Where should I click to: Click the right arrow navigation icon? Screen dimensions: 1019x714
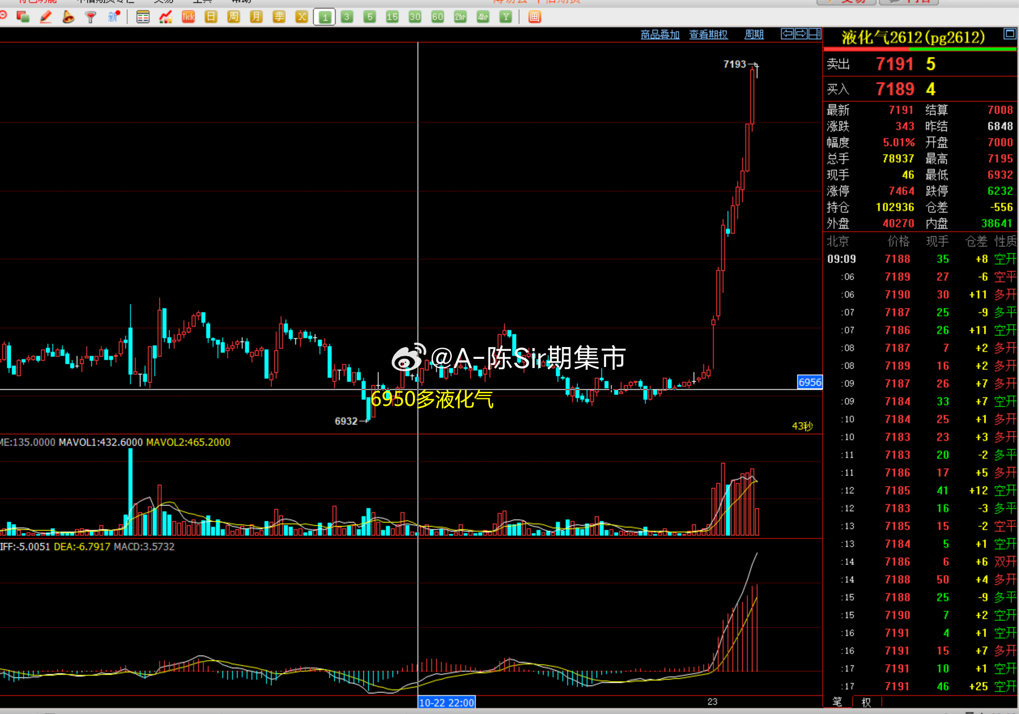(x=801, y=34)
